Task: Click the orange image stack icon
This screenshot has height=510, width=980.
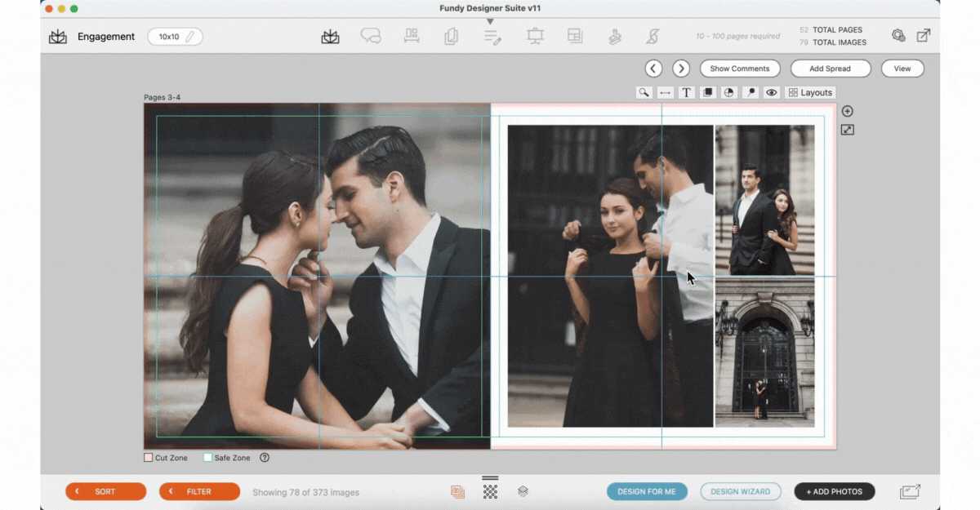Action: [457, 492]
